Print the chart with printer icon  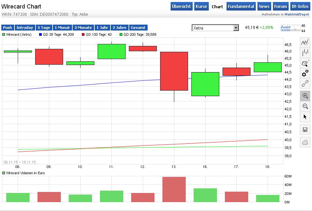click(305, 142)
